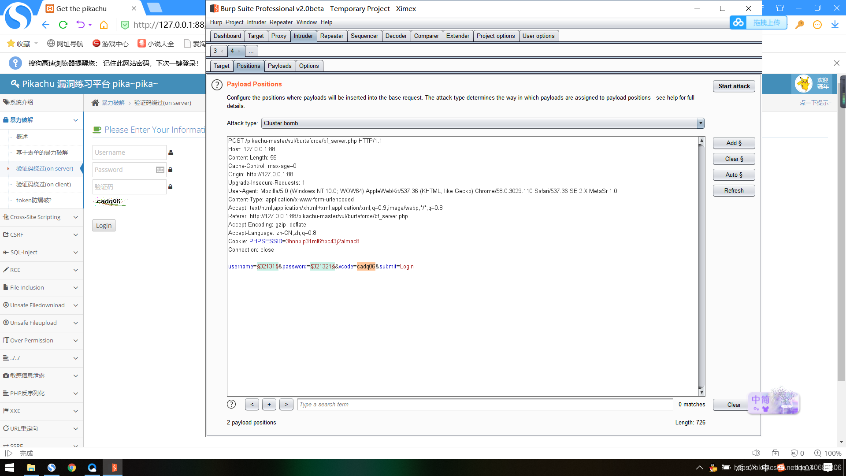Screen dimensions: 846x476
Task: Click the Sogou browser taskbar icon
Action: click(52, 468)
